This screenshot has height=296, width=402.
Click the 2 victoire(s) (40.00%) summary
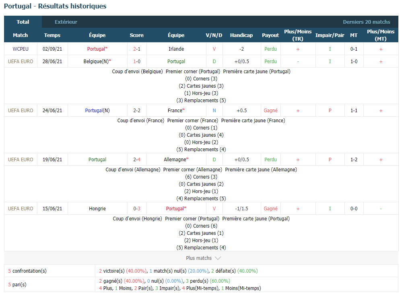pyautogui.click(x=123, y=271)
